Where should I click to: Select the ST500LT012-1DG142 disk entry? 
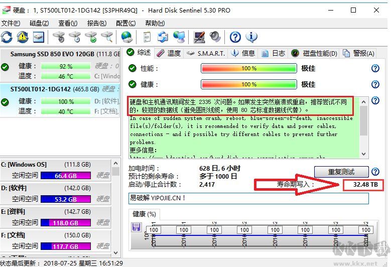[x=60, y=100]
